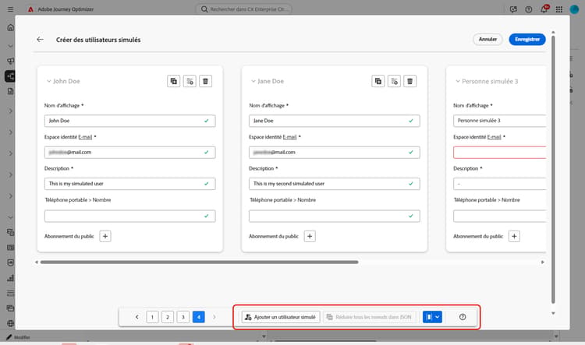The width and height of the screenshot is (585, 345).
Task: Click John Doe description field
Action: 129,184
